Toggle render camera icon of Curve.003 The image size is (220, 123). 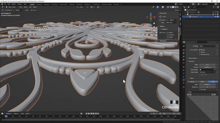click(x=218, y=17)
